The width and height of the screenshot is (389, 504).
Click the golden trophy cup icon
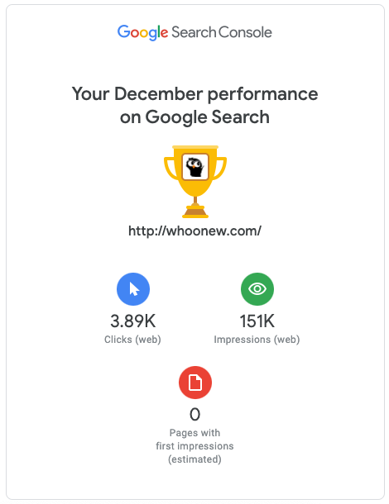[x=195, y=182]
